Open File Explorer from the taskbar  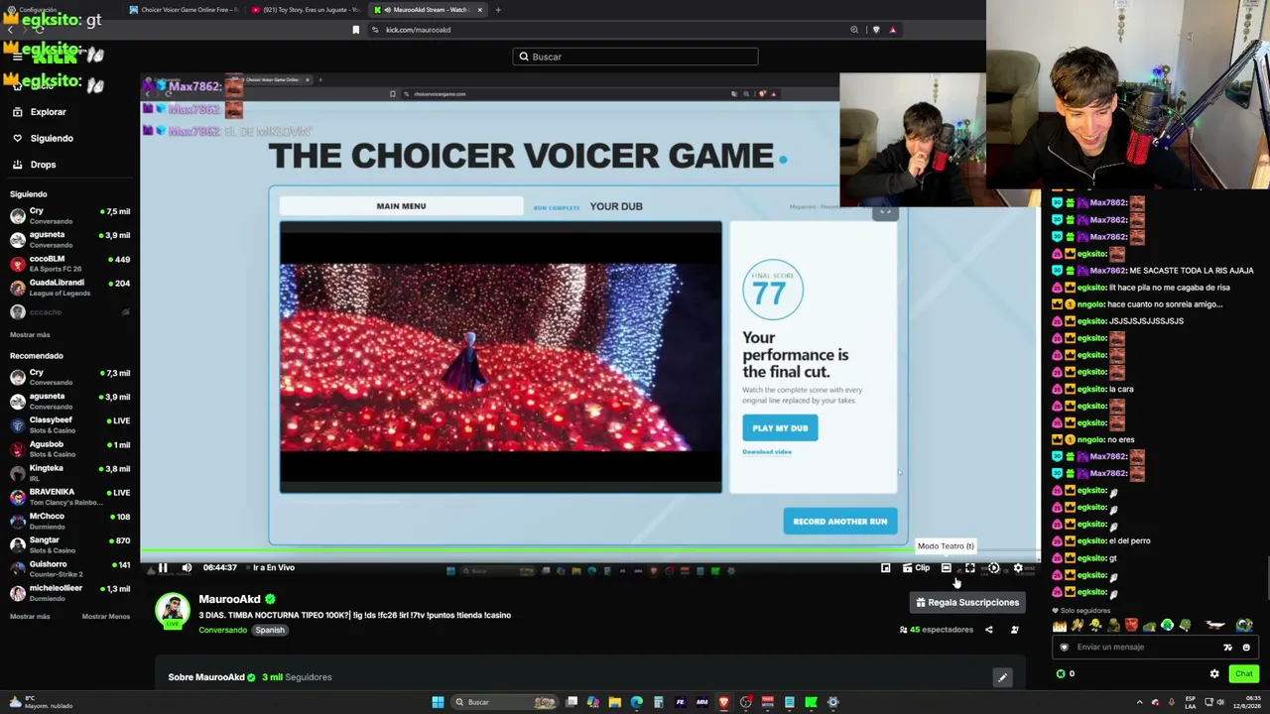[x=614, y=702]
